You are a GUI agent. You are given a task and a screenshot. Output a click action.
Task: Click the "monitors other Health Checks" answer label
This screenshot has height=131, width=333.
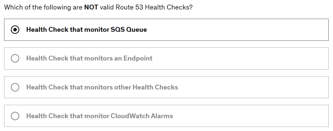tap(102, 87)
